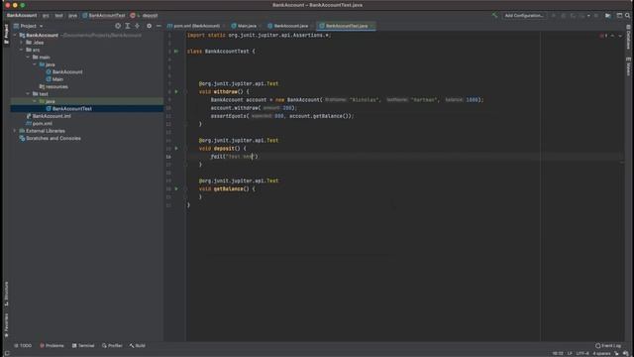Expand External Libraries node
Screen dimensions: 634x357
[15, 131]
